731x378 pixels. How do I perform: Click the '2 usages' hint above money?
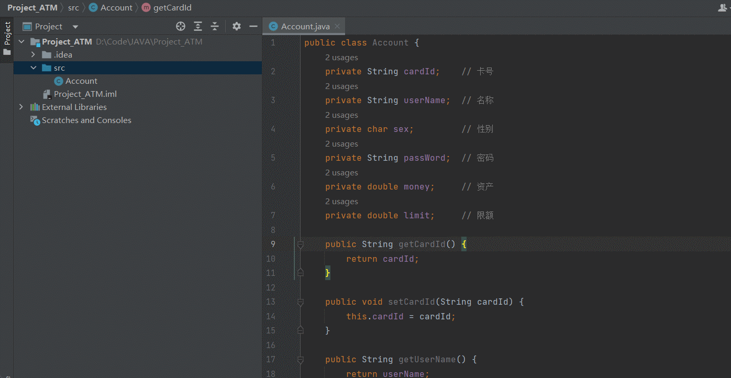pos(341,172)
